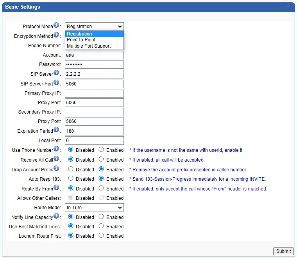The width and height of the screenshot is (297, 258).
Task: Click Proxy Port field under Primary Proxy
Action: coord(94,103)
